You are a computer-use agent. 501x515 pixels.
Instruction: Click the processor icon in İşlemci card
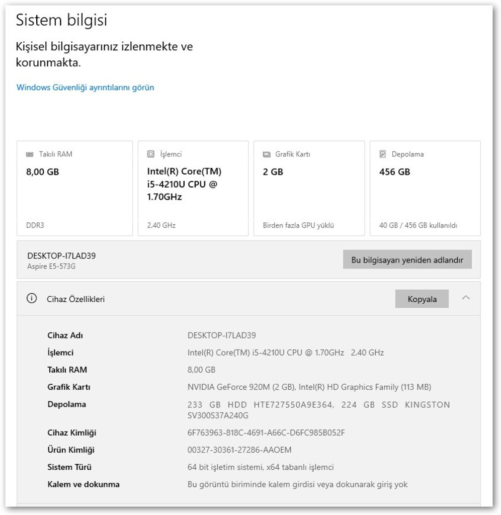[x=150, y=154]
